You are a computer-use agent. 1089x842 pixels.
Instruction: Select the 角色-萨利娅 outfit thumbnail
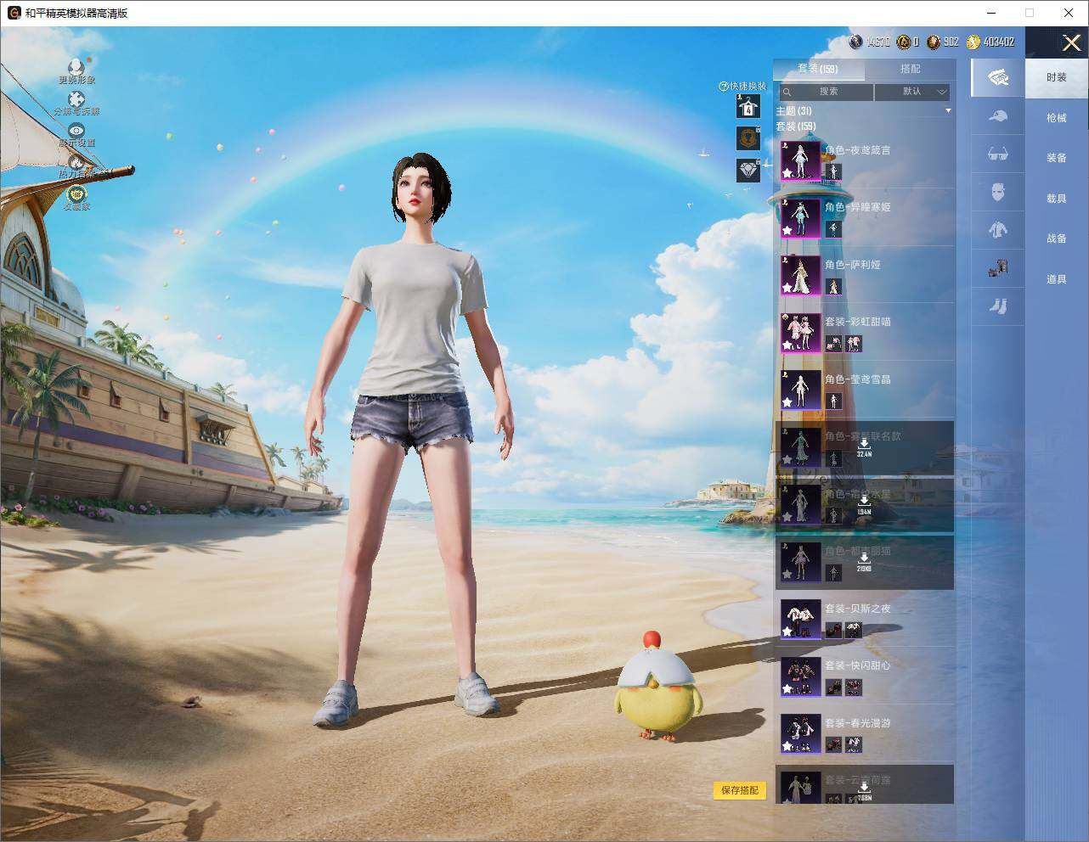(800, 275)
